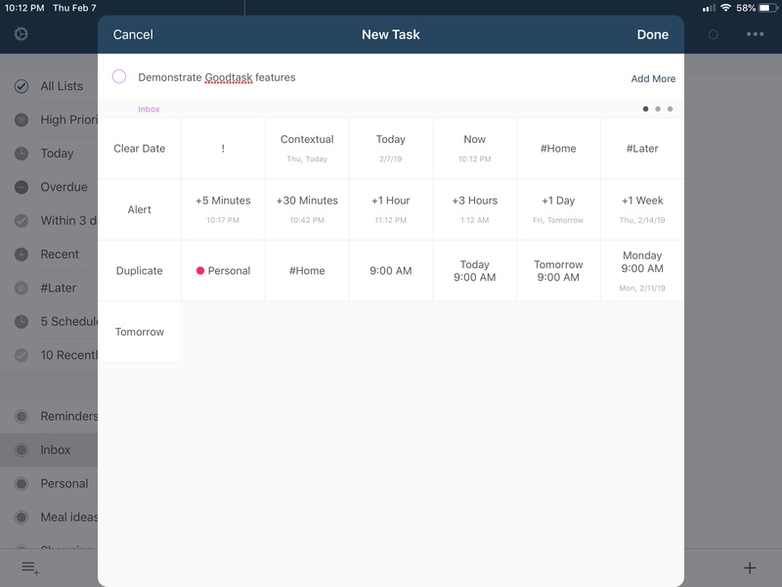Screen dimensions: 782x587
Task: Tap the plus button to add a task
Action: click(748, 565)
